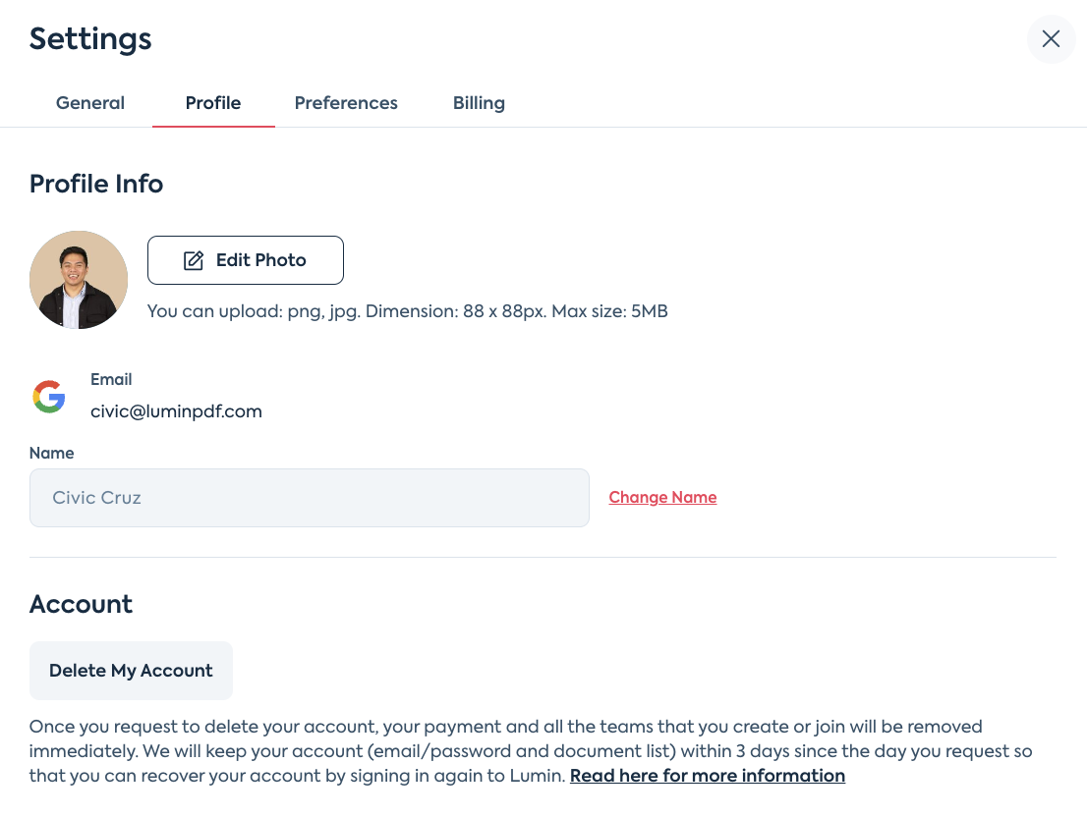The height and width of the screenshot is (818, 1087).
Task: Click the Delete My Account button
Action: coord(131,671)
